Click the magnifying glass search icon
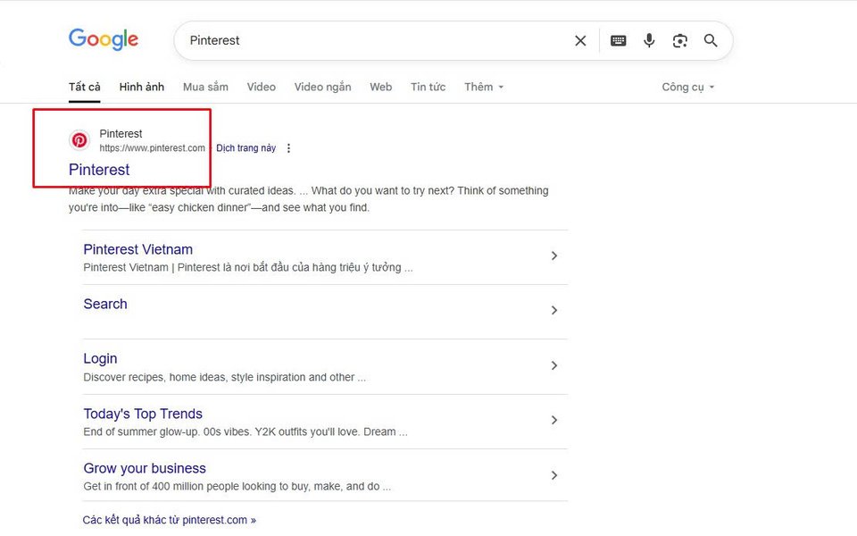This screenshot has height=536, width=857. (x=711, y=40)
